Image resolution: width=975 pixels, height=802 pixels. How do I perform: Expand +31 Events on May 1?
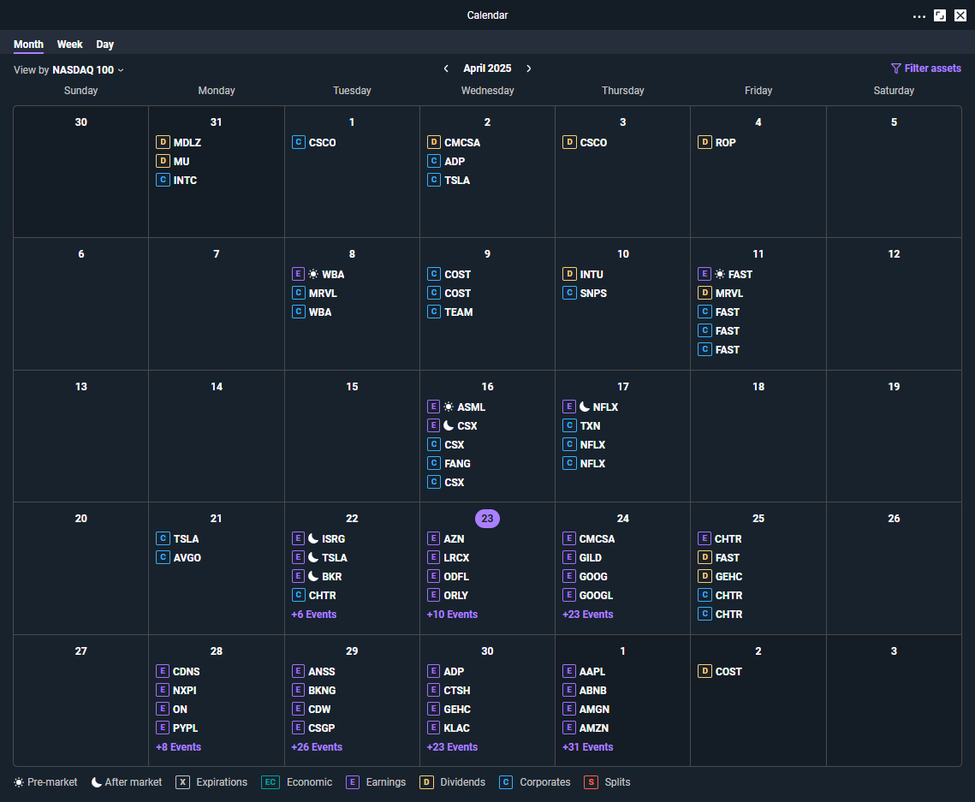[x=587, y=747]
